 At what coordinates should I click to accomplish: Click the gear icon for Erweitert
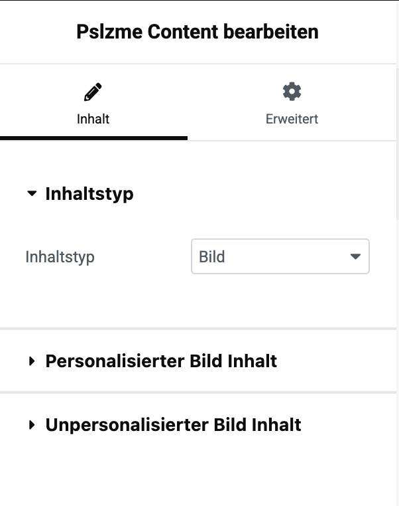click(292, 92)
